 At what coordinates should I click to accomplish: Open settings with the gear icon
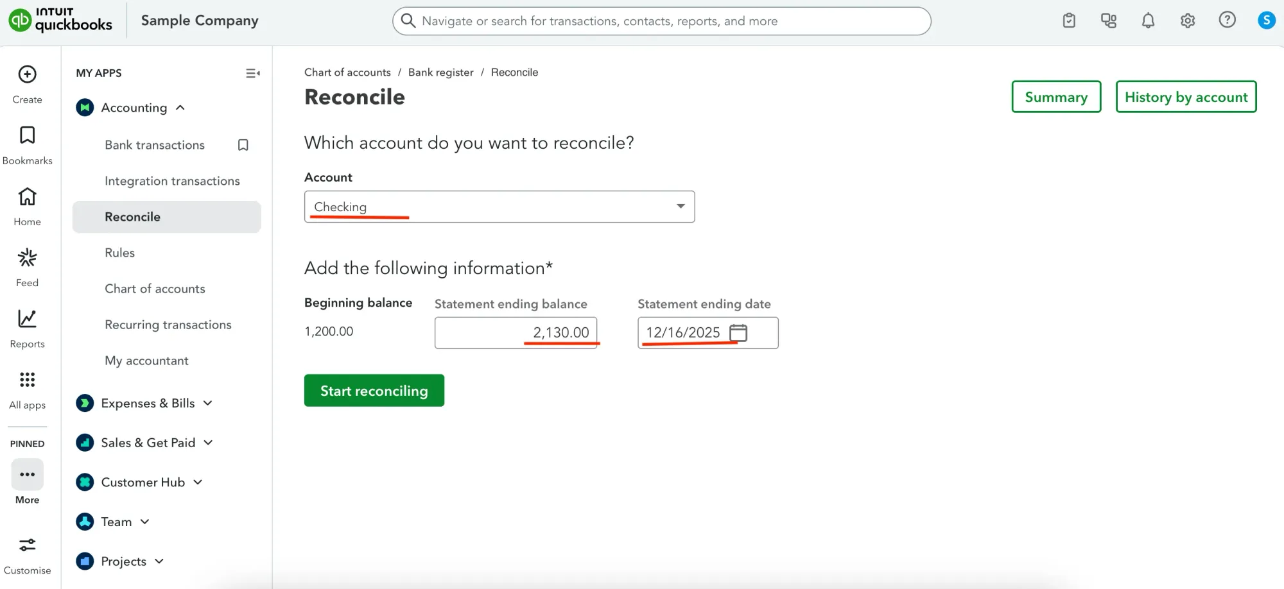point(1187,20)
